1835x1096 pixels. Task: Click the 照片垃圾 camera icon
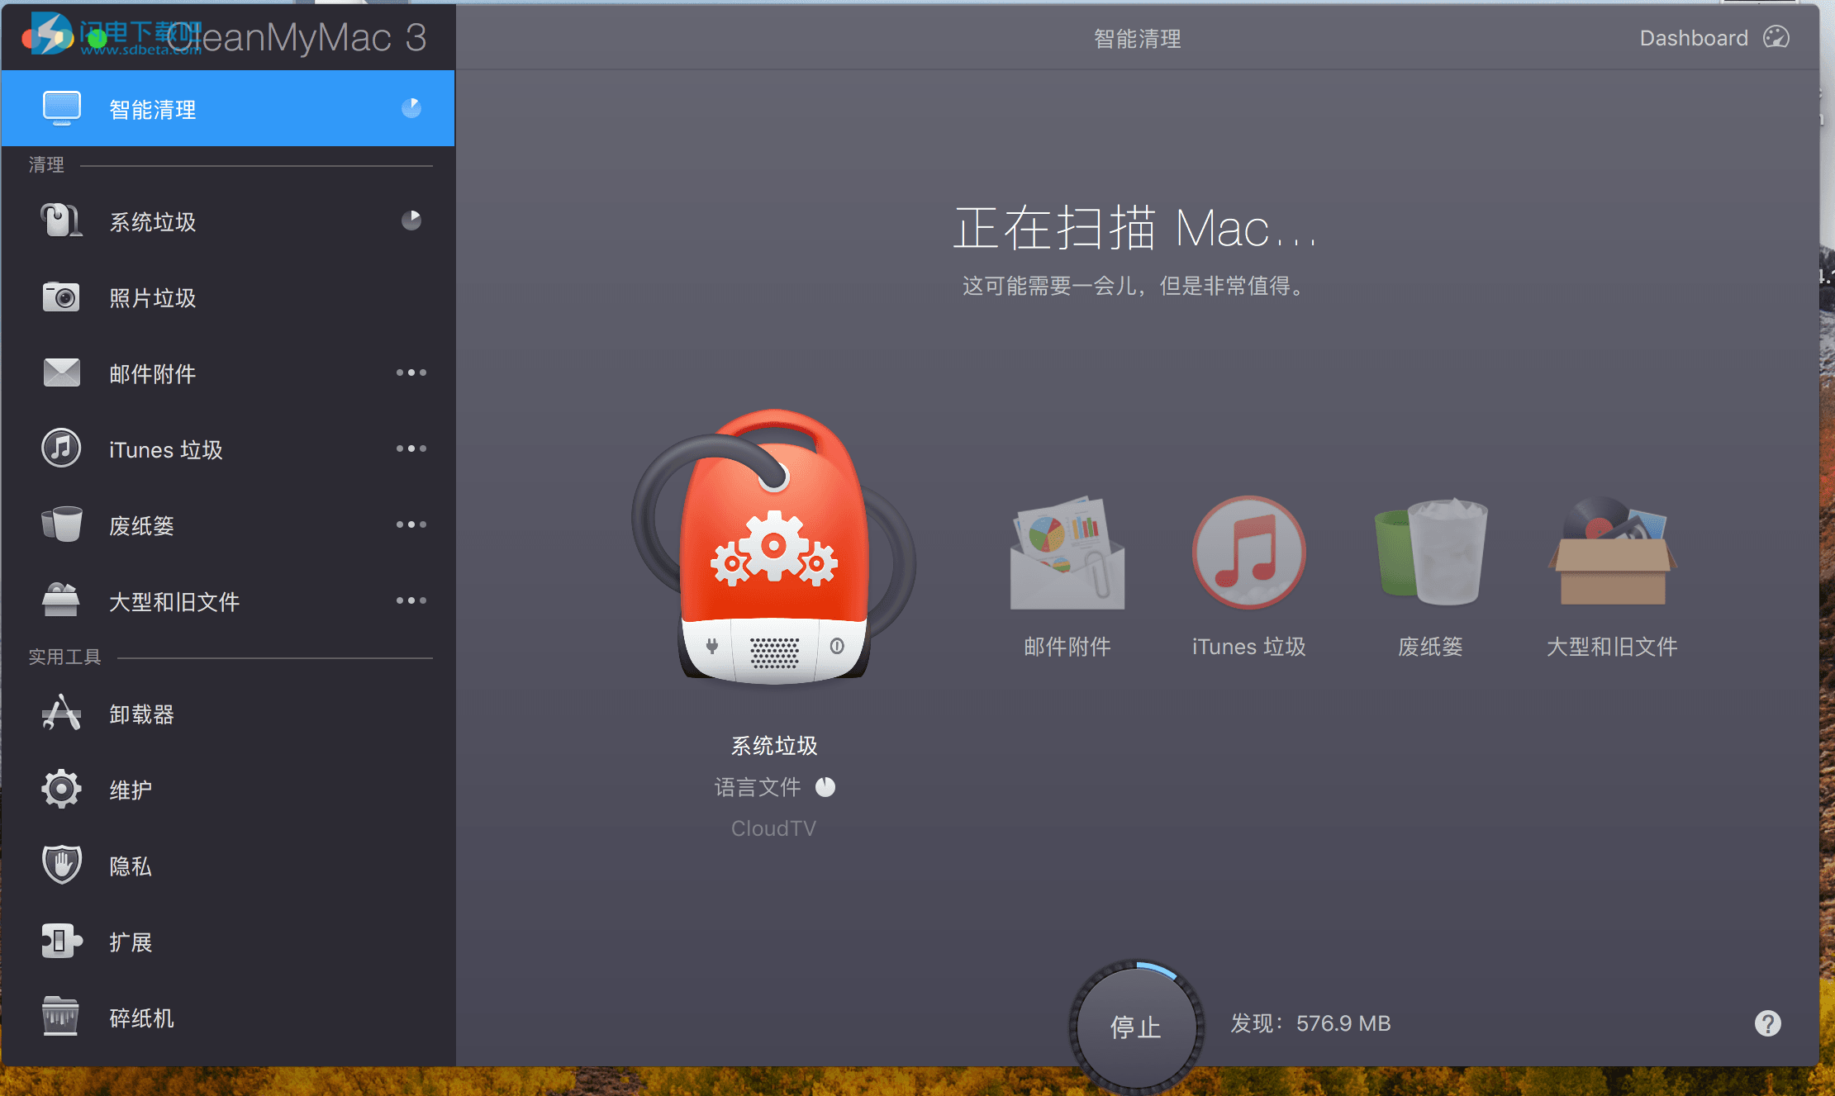tap(61, 297)
